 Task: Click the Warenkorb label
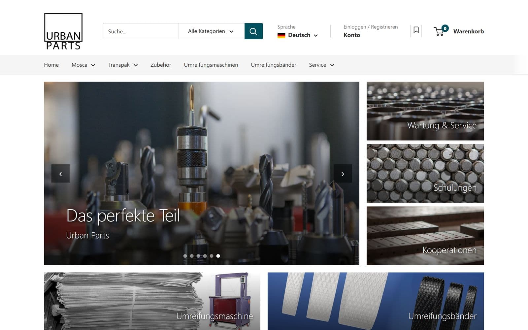[469, 31]
